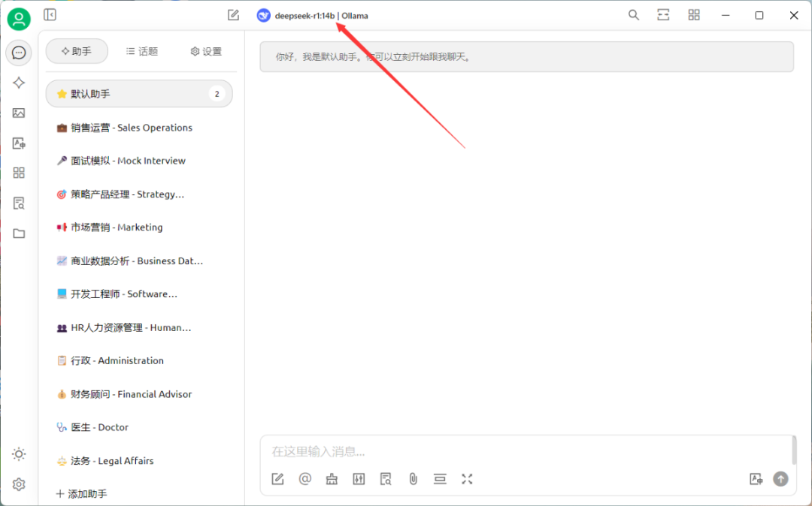The image size is (812, 506).
Task: Click the megaphone icon of Marketing
Action: [62, 227]
